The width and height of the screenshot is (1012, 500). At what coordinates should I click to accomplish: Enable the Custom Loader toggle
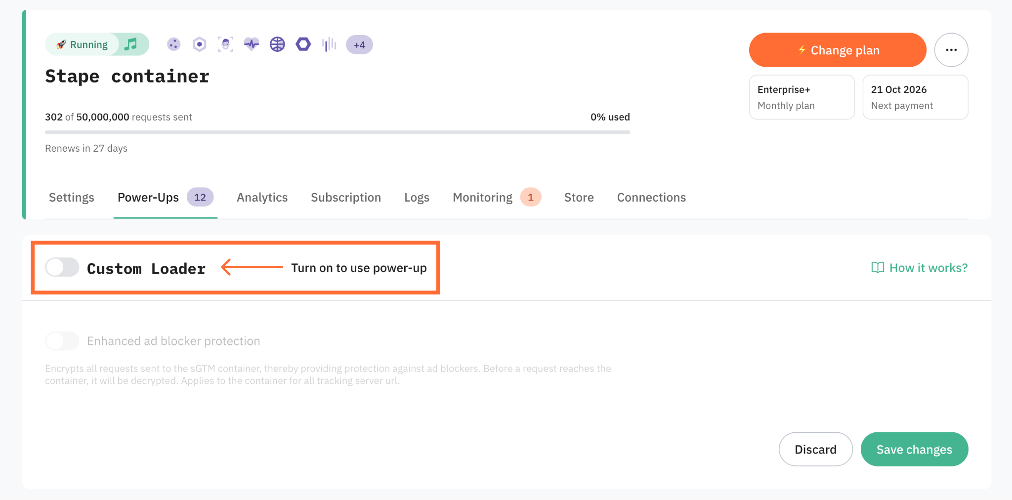(x=62, y=267)
